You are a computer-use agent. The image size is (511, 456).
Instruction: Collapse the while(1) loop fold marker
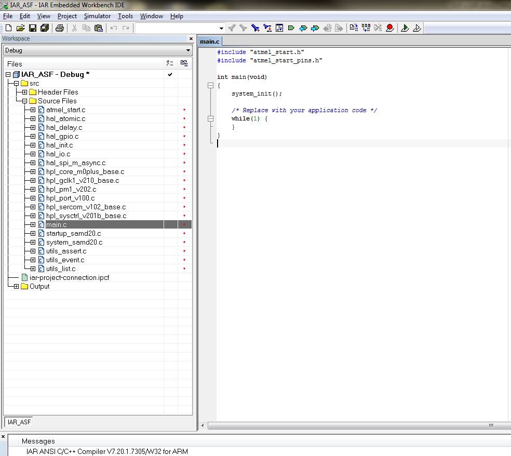(210, 119)
